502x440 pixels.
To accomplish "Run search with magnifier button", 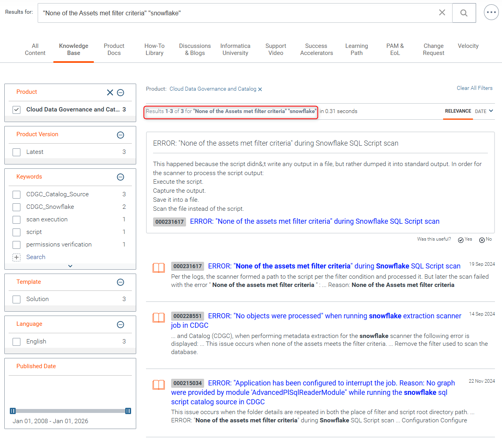I will tap(464, 13).
